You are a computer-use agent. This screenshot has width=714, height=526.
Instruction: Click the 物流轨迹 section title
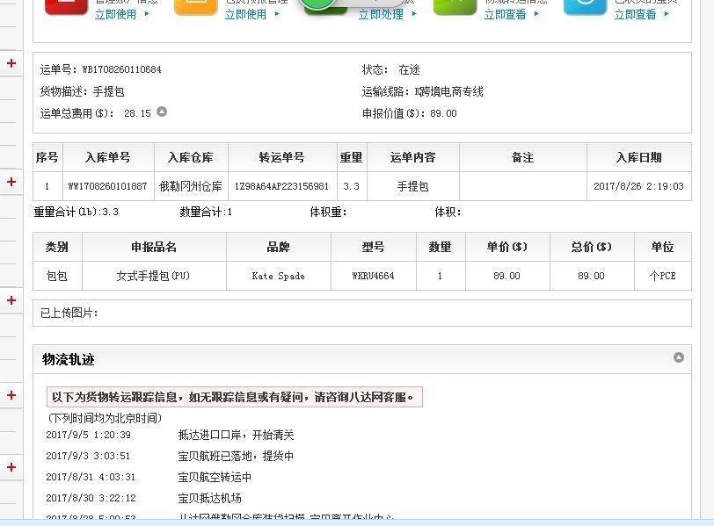(x=69, y=359)
